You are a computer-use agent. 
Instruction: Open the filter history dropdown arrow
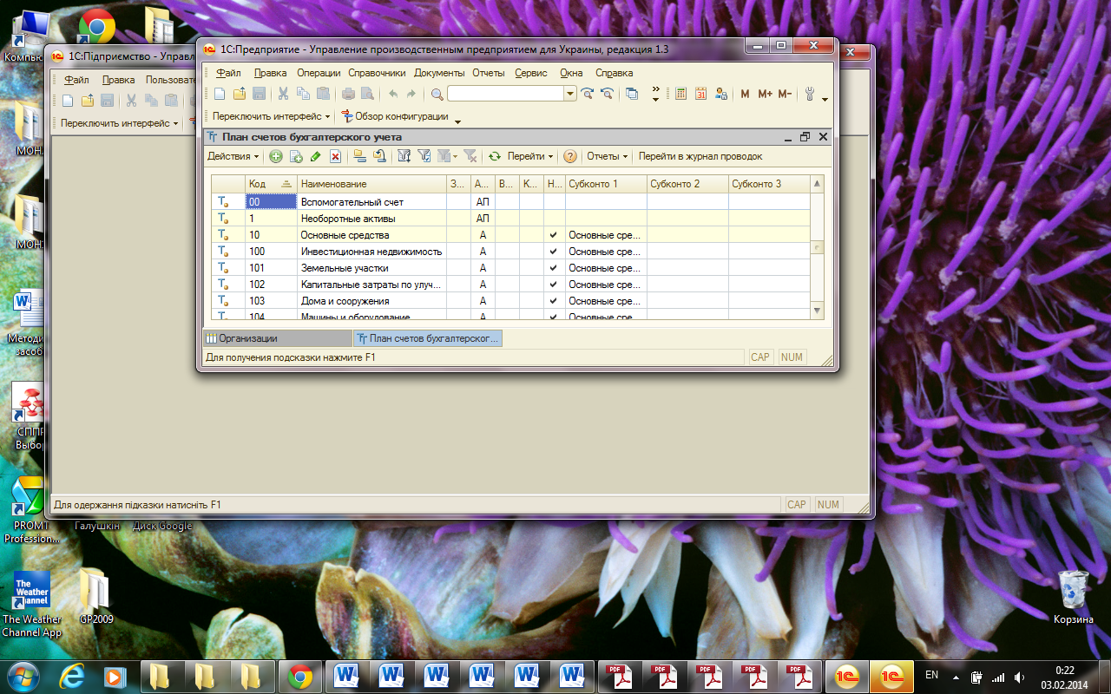(455, 156)
